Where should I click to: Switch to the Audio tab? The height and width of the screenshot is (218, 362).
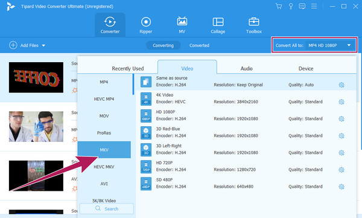[246, 68]
